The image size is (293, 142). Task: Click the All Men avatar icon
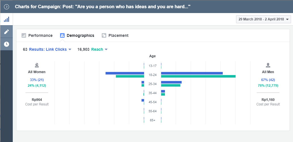click(268, 65)
